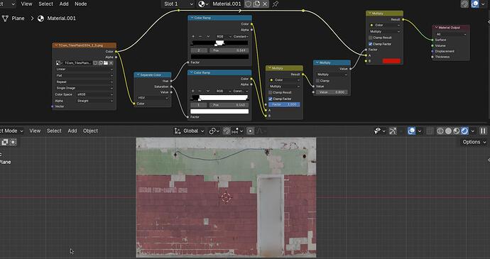The width and height of the screenshot is (490, 259).
Task: Toggle viewport snapping magnet
Action: point(227,131)
